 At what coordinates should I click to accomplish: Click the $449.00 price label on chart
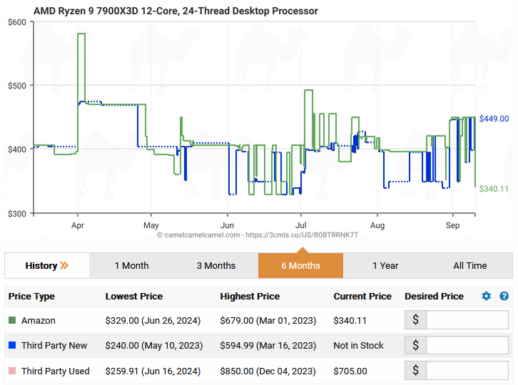494,118
